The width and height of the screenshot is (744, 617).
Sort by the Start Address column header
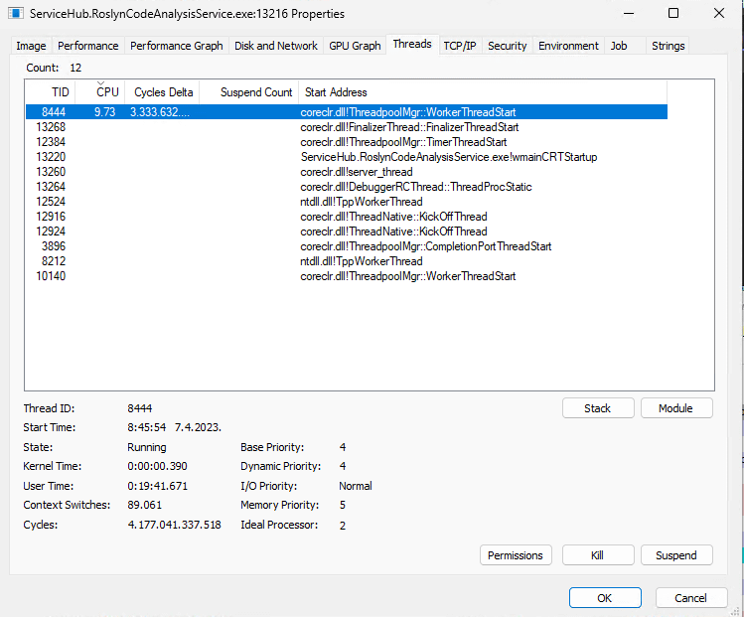tap(336, 92)
